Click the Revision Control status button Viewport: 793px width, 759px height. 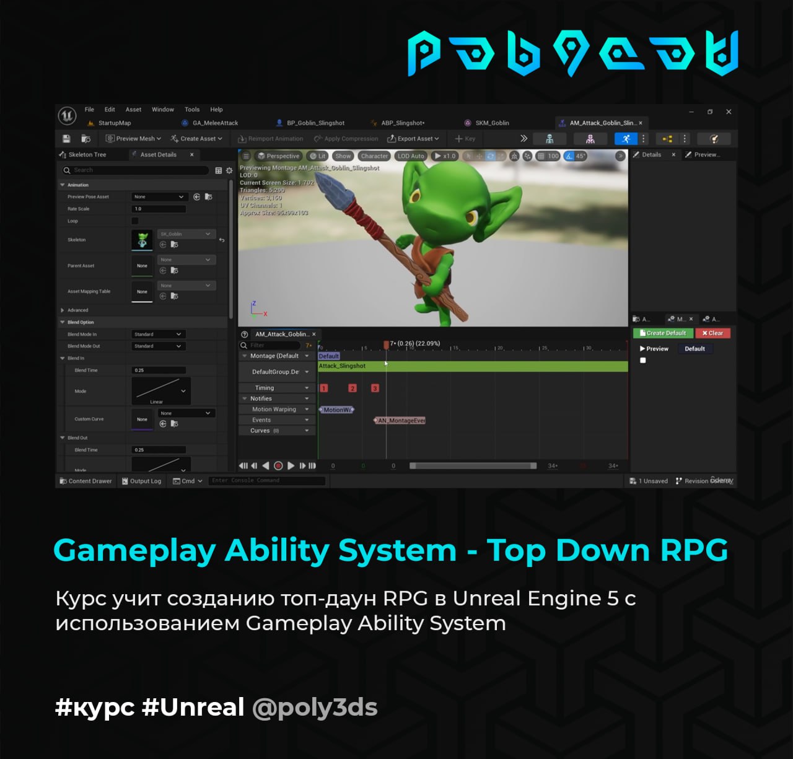coord(704,481)
